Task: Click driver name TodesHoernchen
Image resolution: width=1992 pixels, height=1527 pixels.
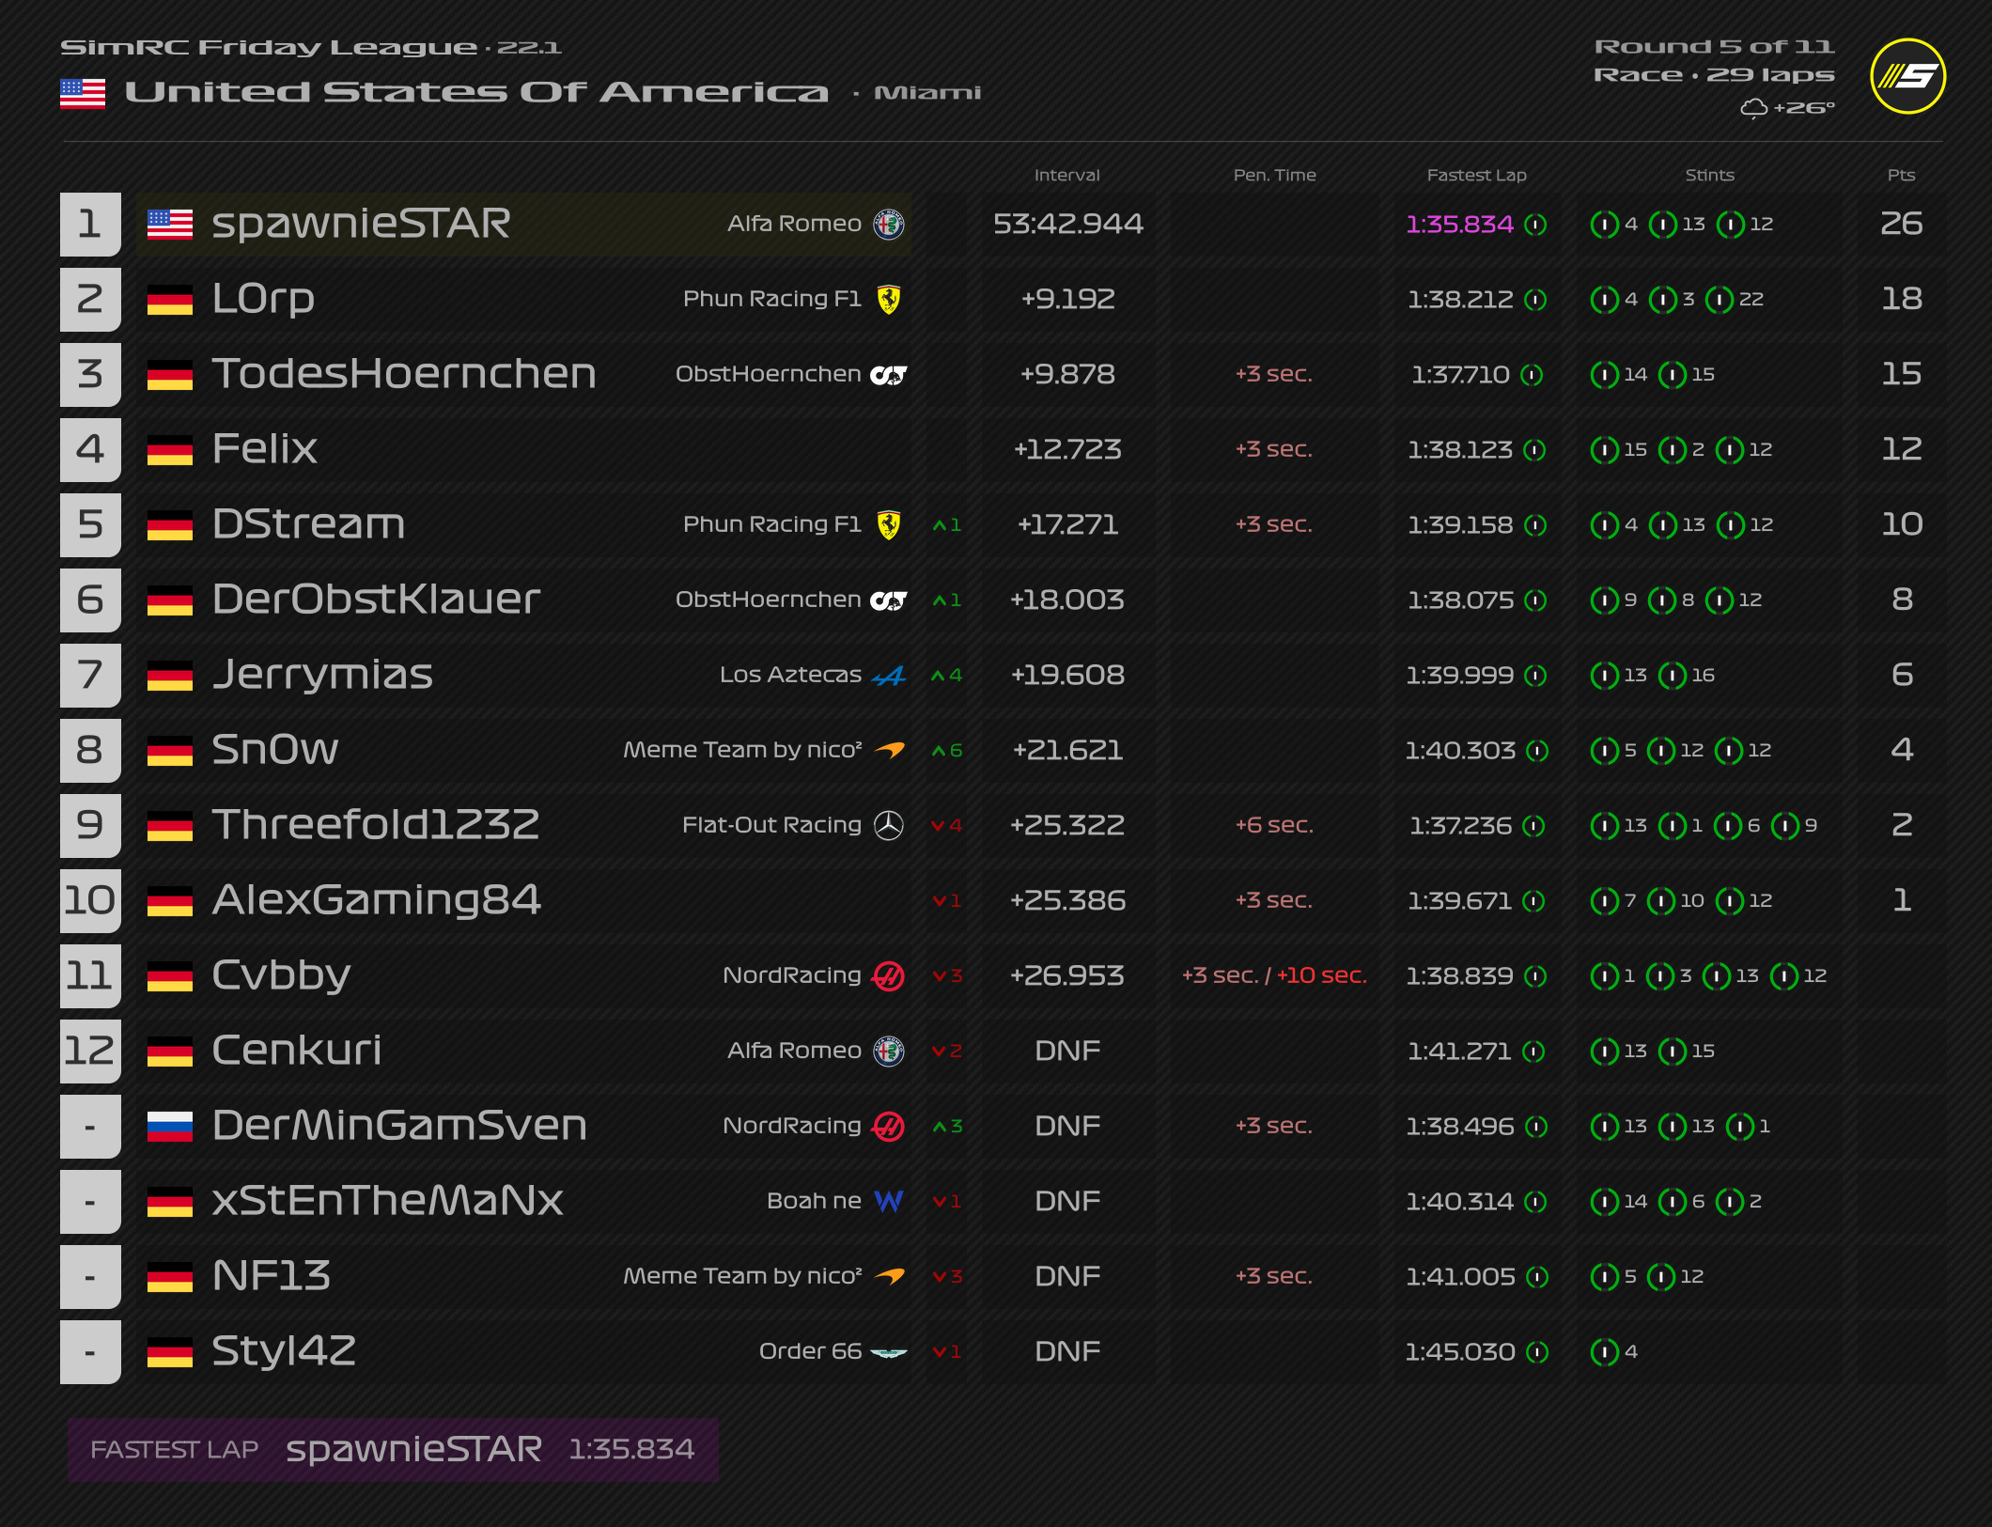Action: [x=404, y=374]
